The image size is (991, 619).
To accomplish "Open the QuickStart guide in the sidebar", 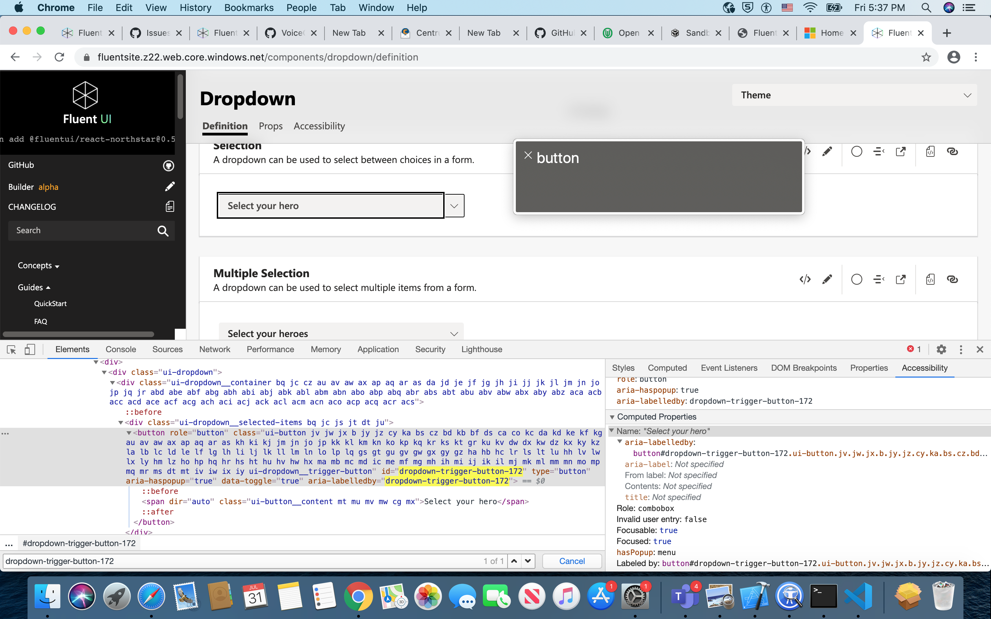I will (50, 303).
